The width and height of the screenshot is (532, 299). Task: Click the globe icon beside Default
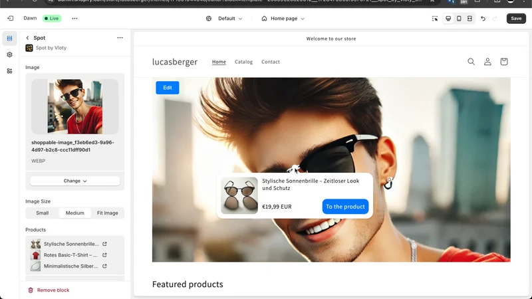click(209, 19)
